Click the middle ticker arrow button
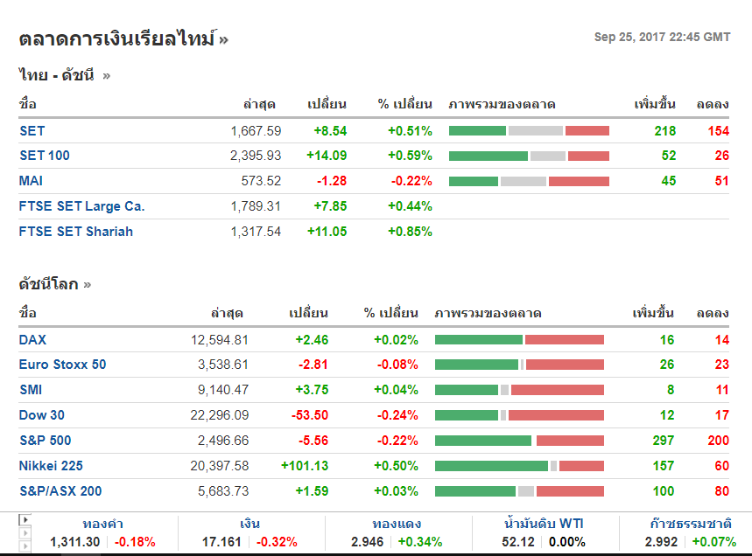This screenshot has width=752, height=556. point(25,532)
